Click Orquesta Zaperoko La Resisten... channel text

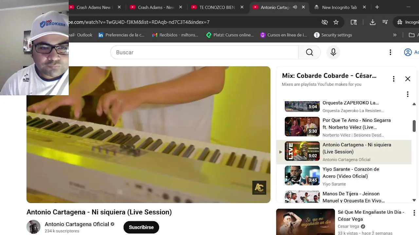click(x=353, y=111)
